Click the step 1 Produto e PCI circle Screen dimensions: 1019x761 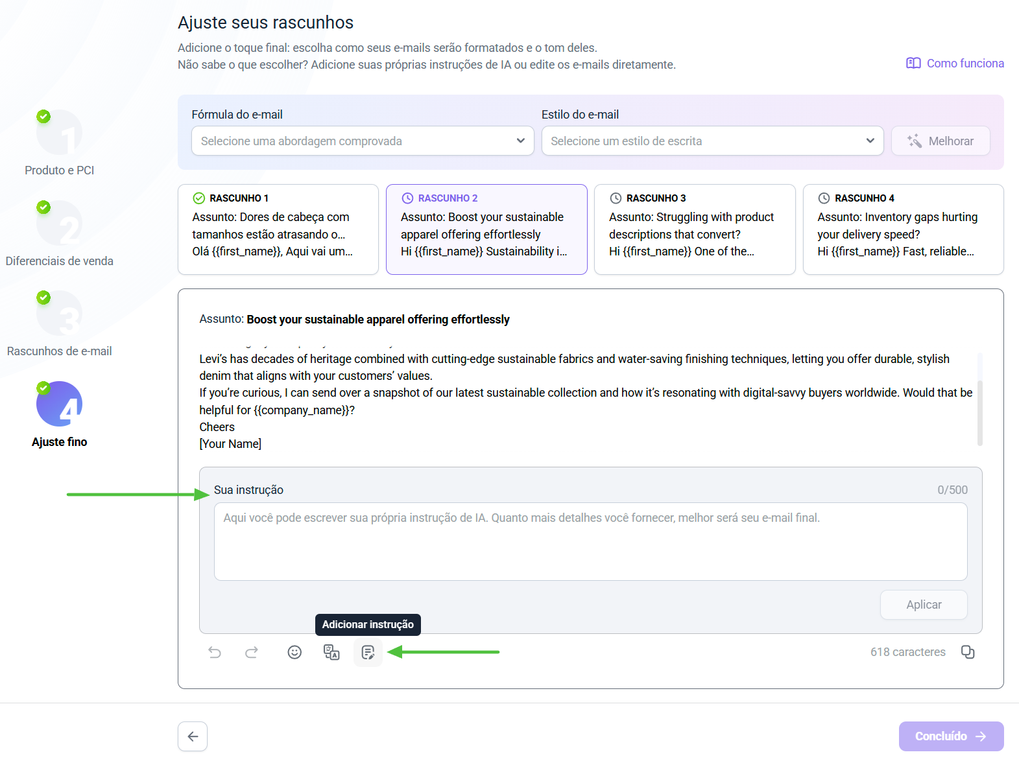60,132
